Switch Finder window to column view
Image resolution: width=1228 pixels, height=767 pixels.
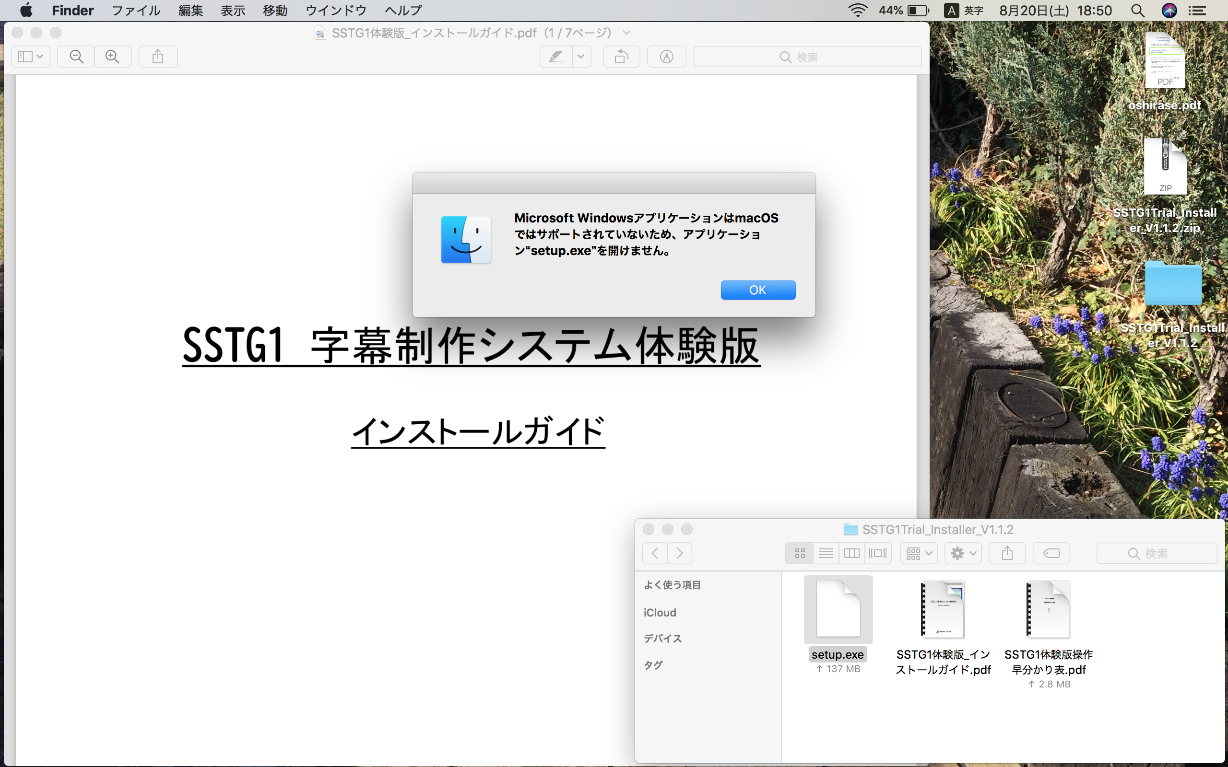pos(851,553)
